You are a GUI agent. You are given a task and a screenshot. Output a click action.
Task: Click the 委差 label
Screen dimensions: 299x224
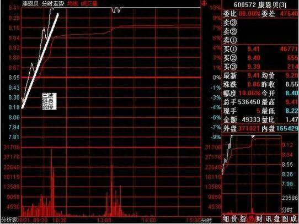point(268,14)
